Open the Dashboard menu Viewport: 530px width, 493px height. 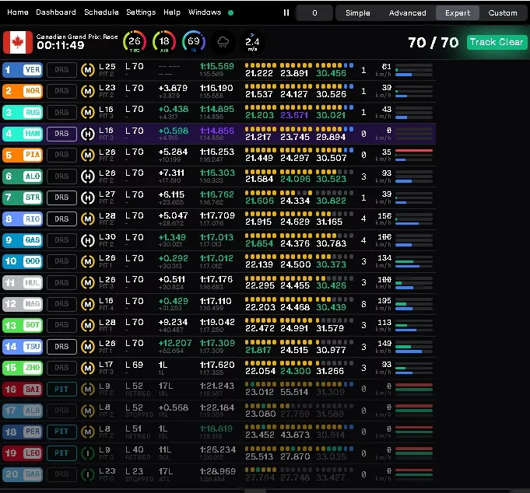tap(56, 12)
